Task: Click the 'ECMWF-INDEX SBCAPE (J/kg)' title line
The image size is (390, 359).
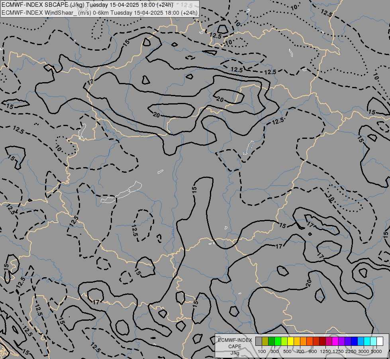Action: (87, 5)
